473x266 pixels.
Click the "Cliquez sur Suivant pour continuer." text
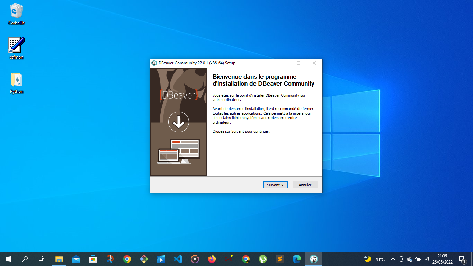[241, 132]
